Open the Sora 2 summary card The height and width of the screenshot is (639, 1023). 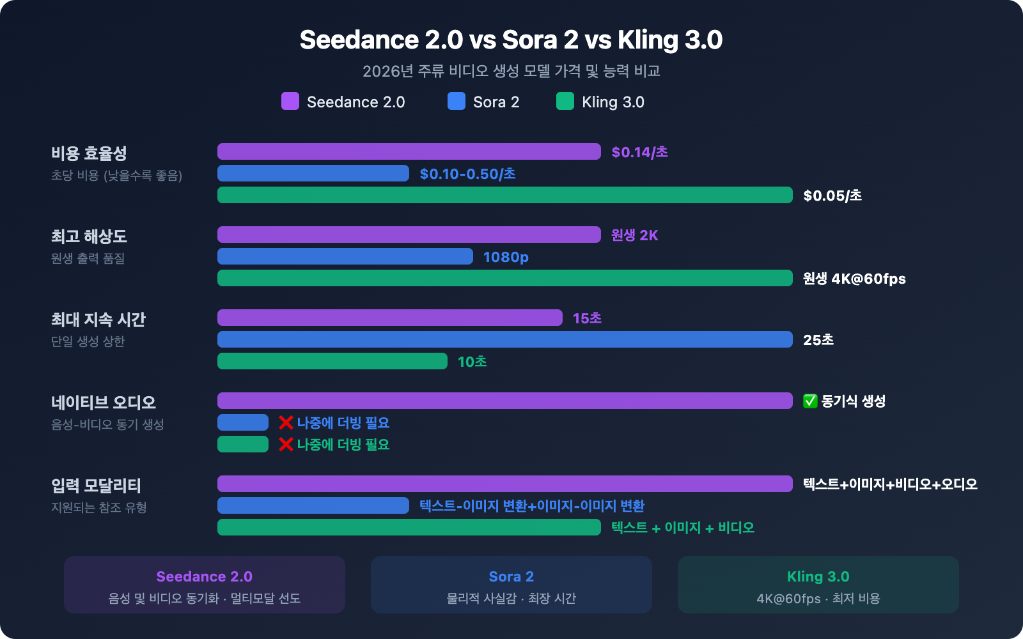coord(511,585)
